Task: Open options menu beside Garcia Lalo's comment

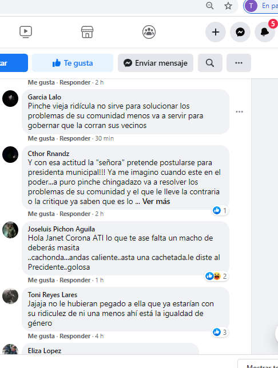Action: pyautogui.click(x=239, y=112)
